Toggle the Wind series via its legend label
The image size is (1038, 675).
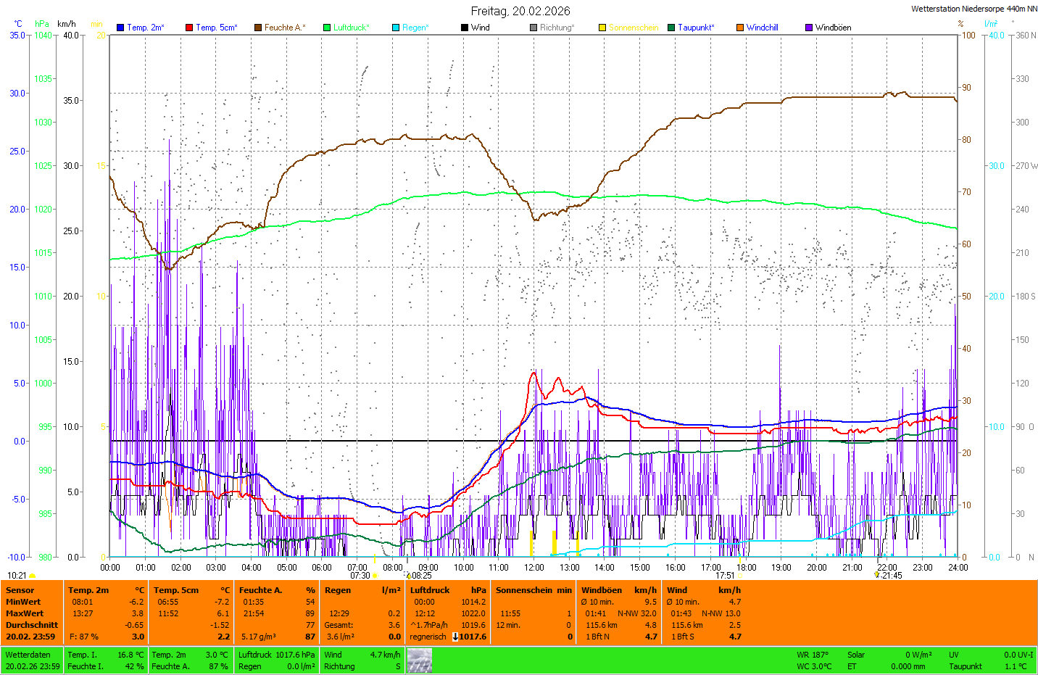480,28
